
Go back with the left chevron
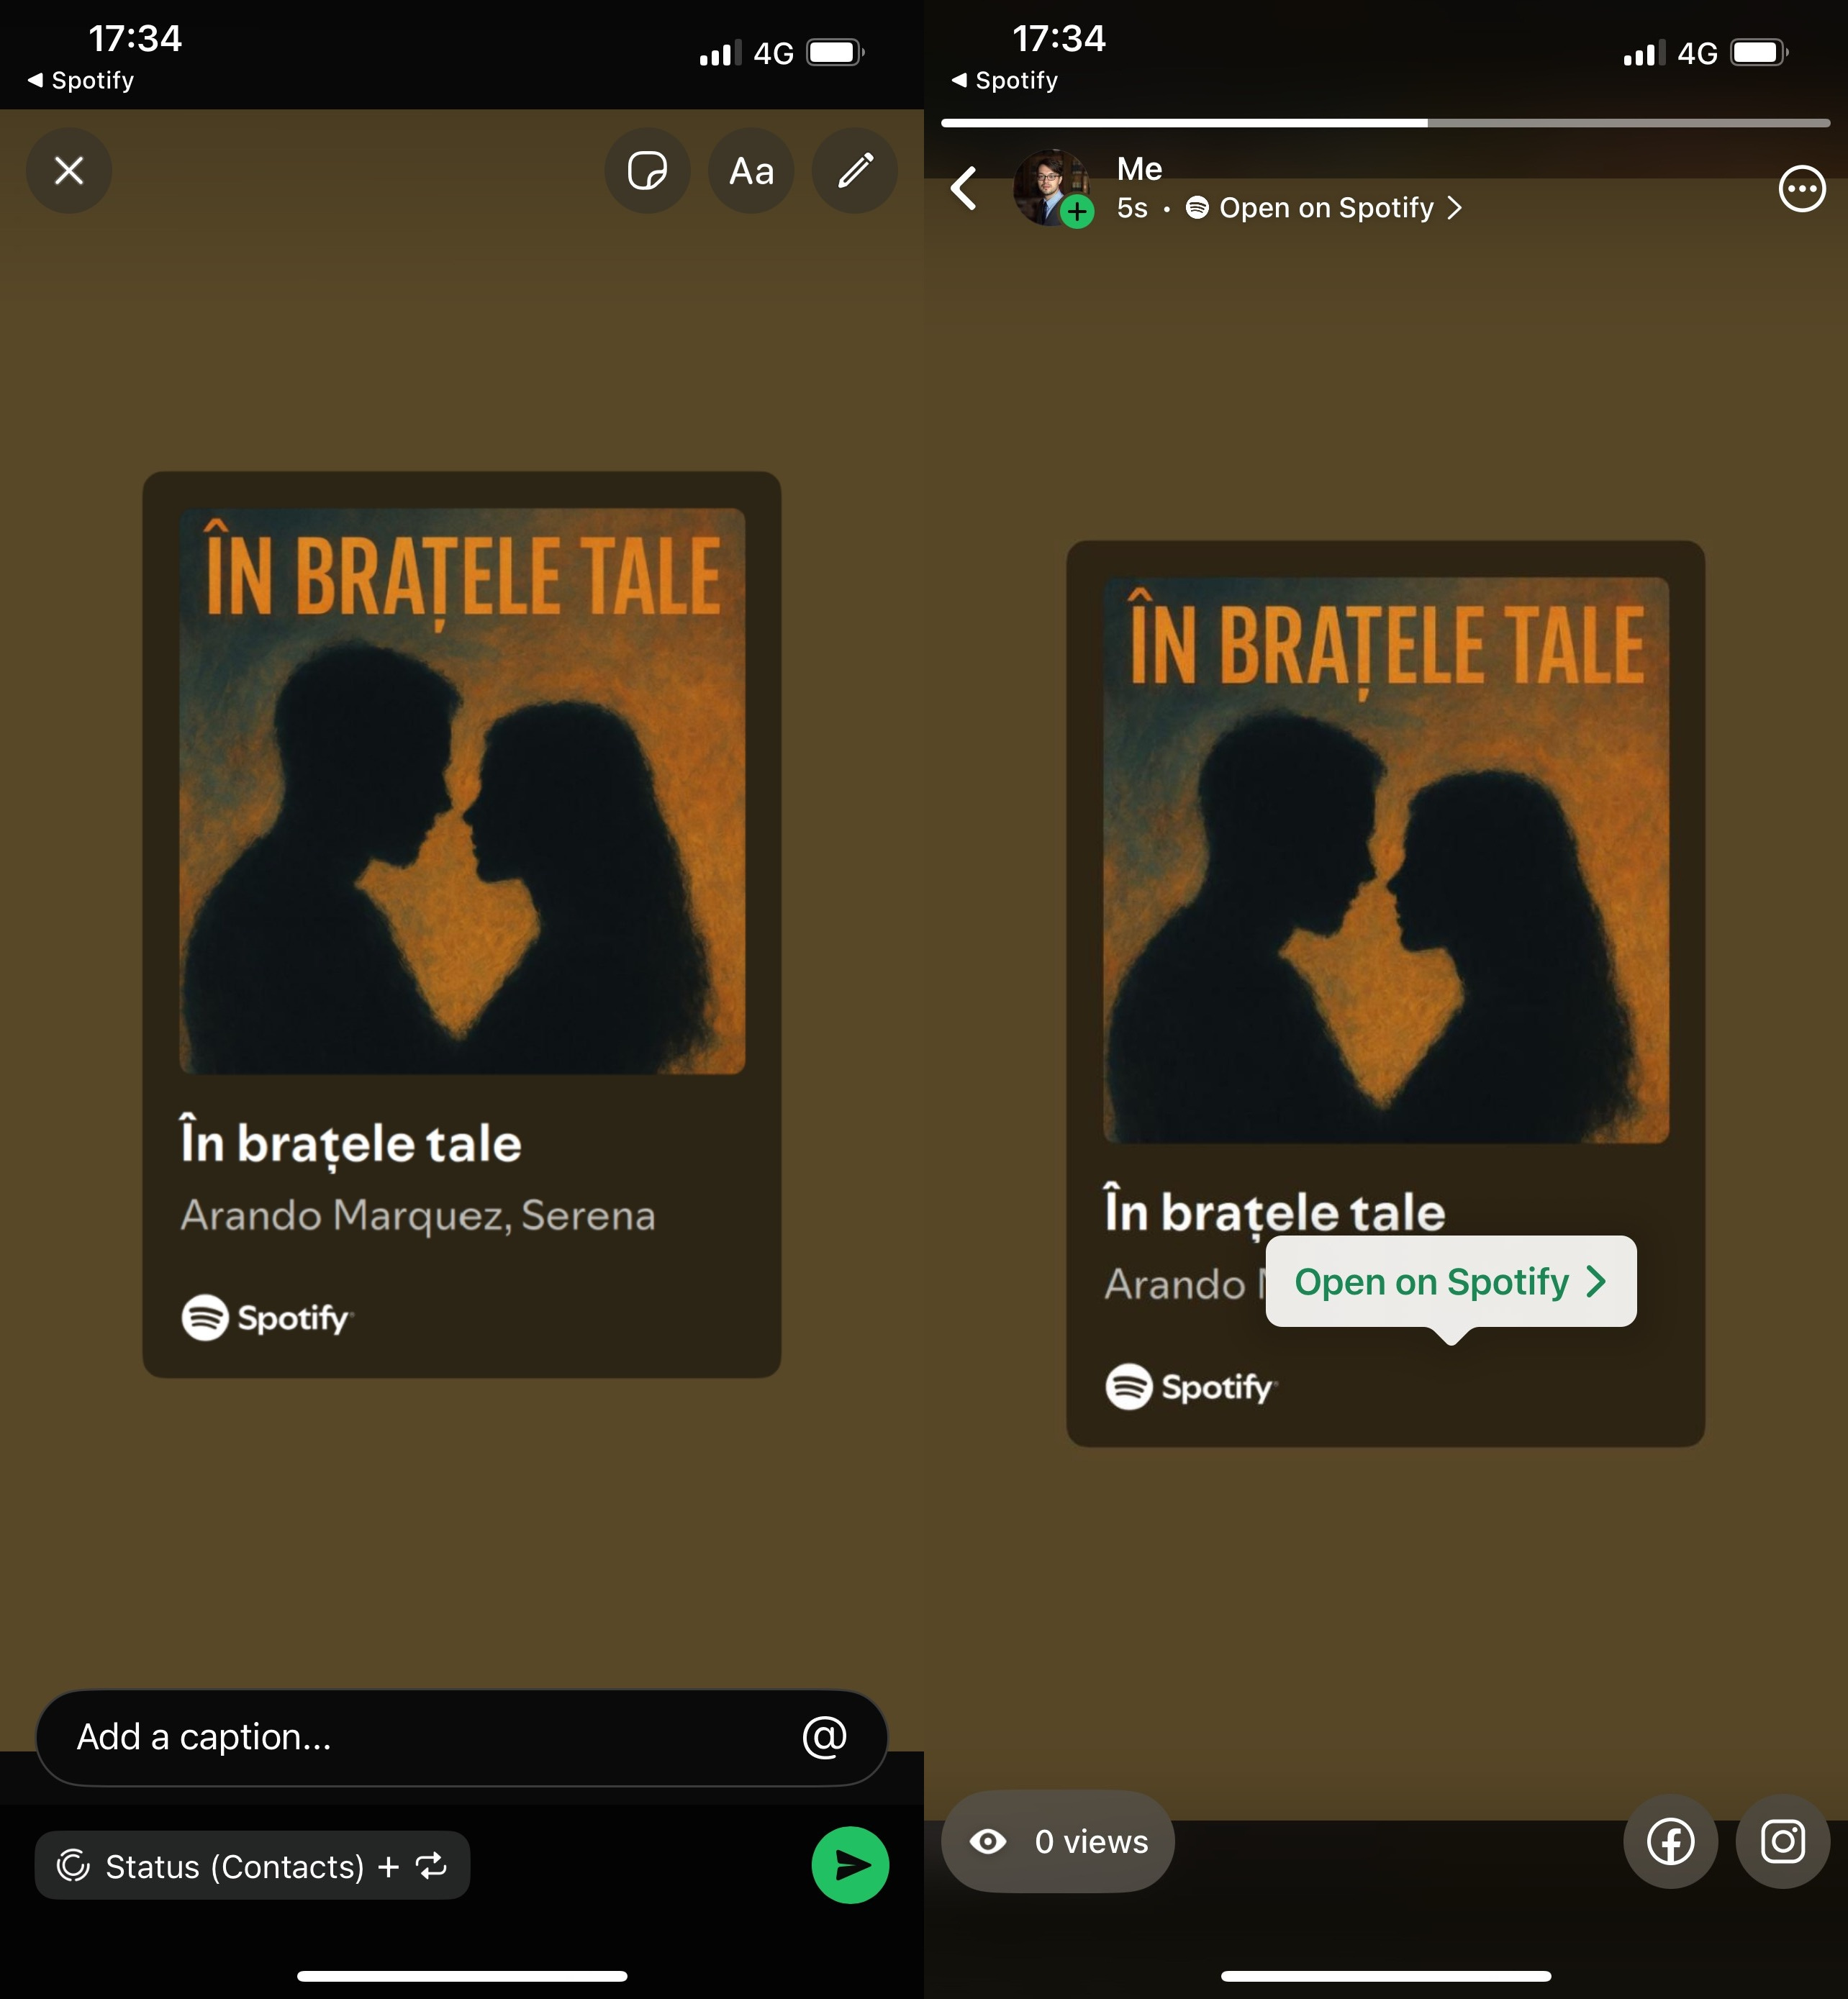tap(964, 188)
